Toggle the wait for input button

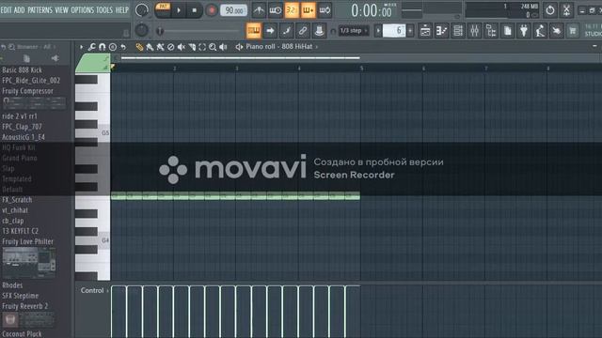276,10
